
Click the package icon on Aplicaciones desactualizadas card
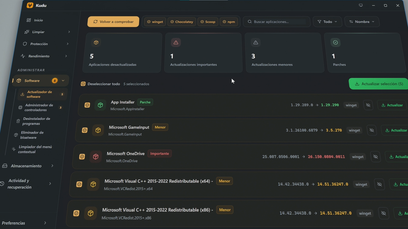click(96, 42)
